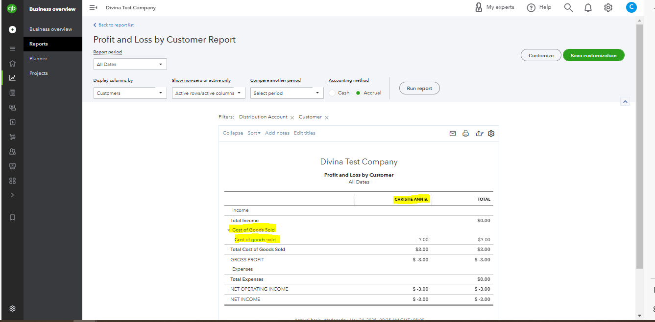Open the notifications bell
Screen dimensions: 655x322
pos(588,7)
